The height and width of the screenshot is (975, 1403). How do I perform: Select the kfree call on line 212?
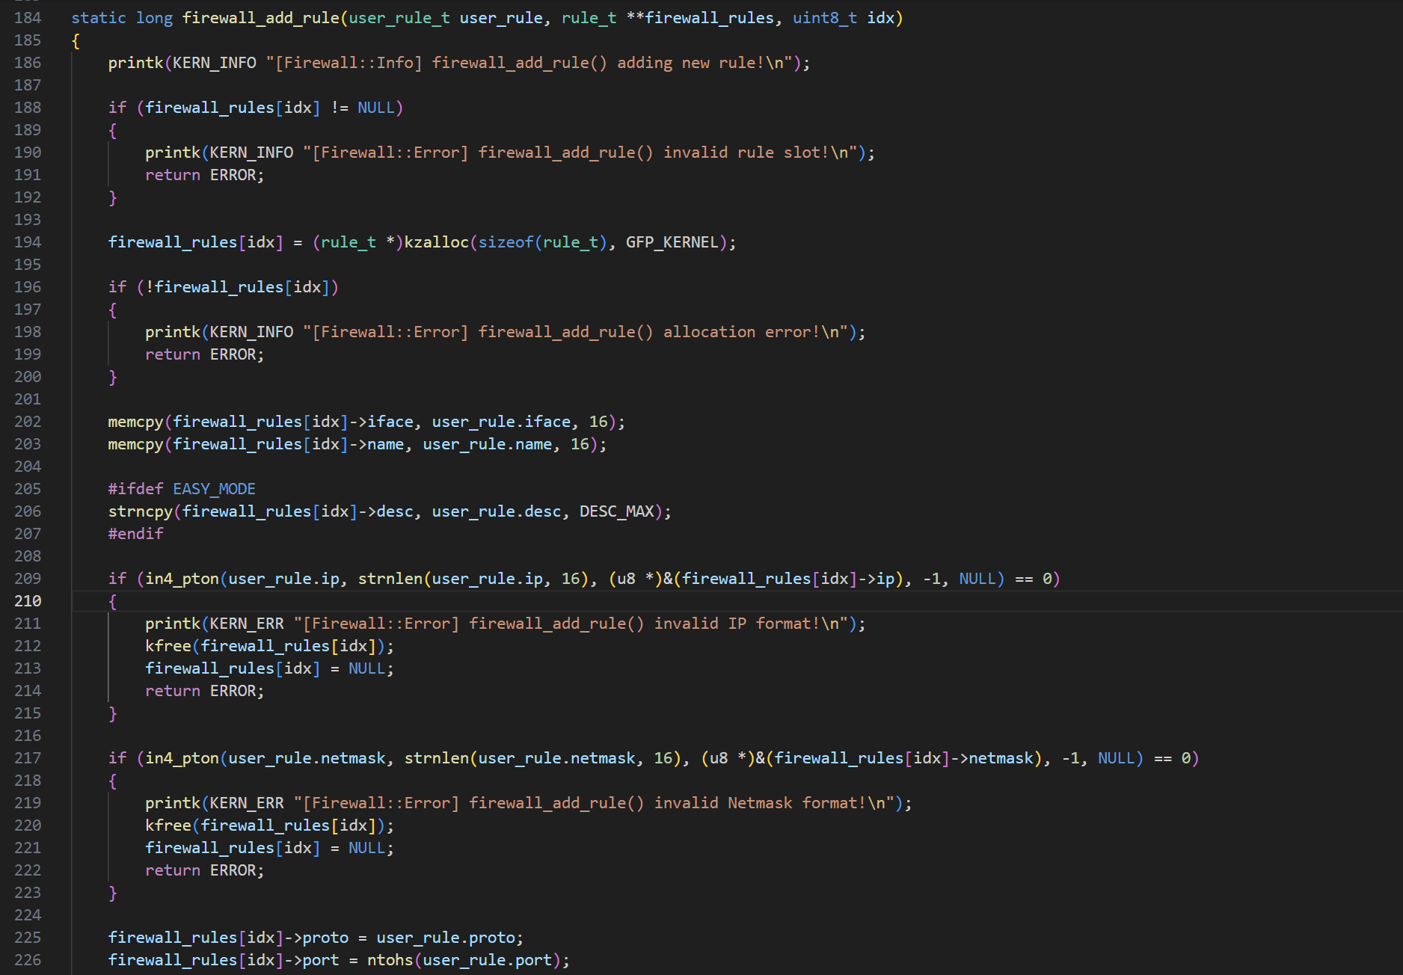[168, 645]
